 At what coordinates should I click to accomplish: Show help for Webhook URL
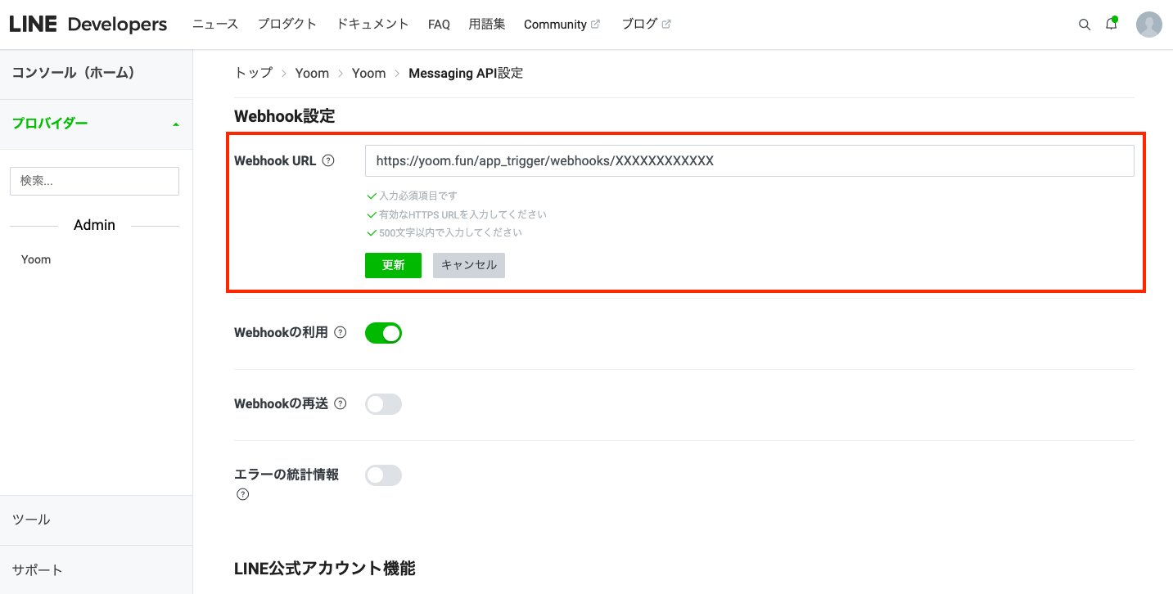click(328, 160)
